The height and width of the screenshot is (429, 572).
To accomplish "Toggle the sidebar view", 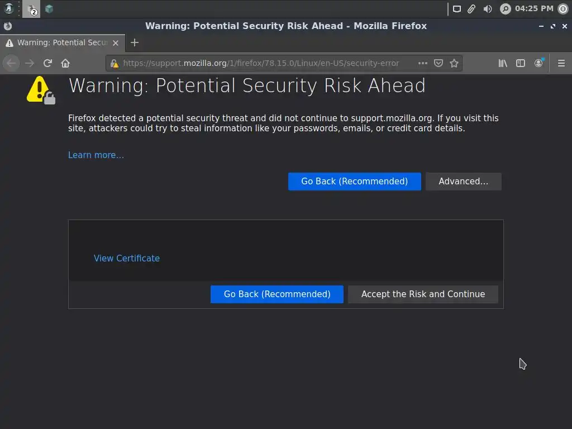I will [x=521, y=63].
